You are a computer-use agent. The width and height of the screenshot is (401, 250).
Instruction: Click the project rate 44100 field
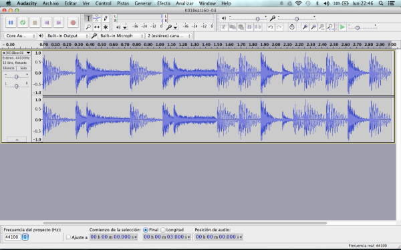[12, 237]
